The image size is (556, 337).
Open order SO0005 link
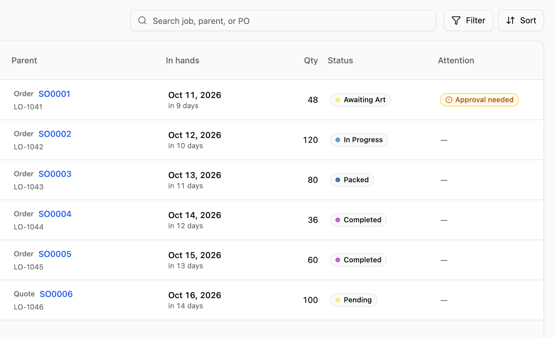(x=55, y=254)
